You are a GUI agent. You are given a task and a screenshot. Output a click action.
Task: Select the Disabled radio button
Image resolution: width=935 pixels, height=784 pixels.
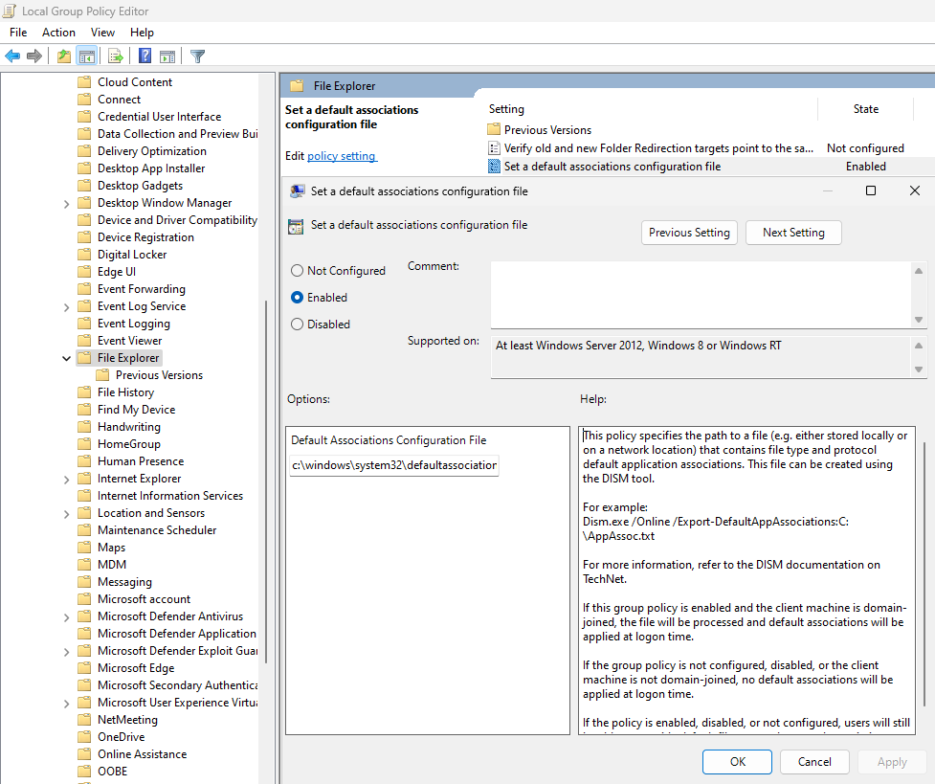(297, 324)
